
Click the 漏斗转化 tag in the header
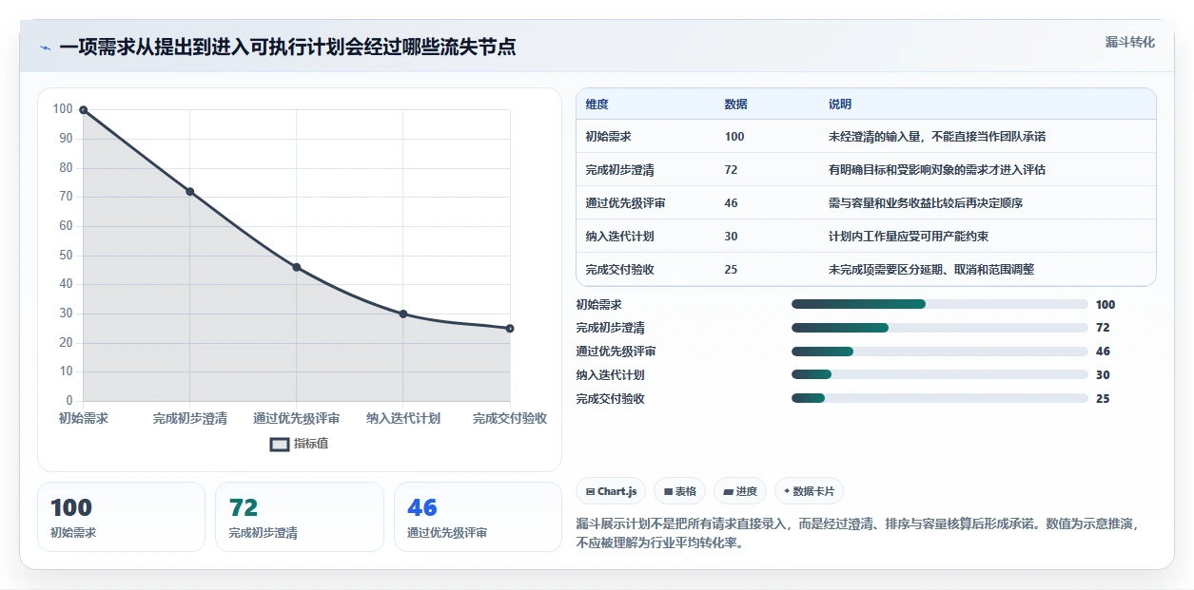click(x=1130, y=42)
